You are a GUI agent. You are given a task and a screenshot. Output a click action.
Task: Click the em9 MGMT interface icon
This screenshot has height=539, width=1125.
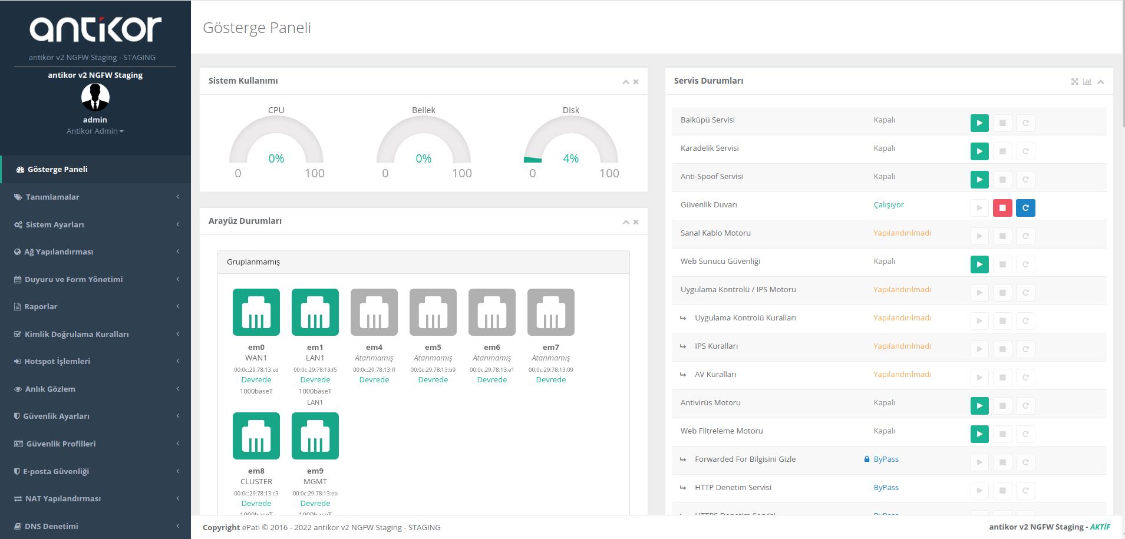pyautogui.click(x=315, y=436)
